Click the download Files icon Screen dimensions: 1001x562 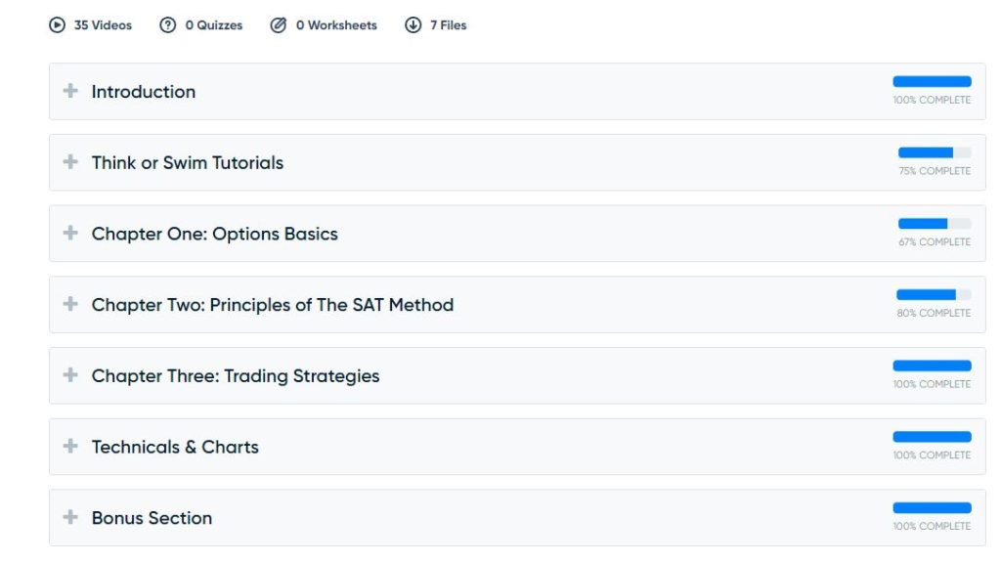pyautogui.click(x=413, y=25)
